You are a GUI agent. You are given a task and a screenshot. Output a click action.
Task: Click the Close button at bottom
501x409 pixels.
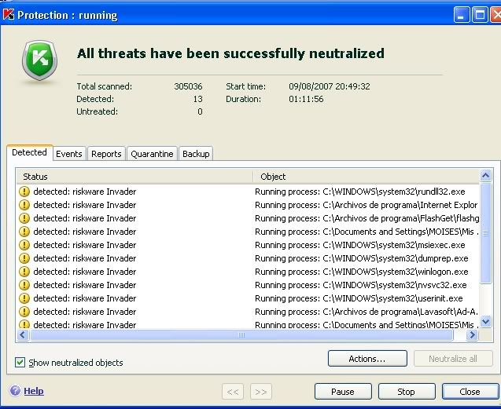click(x=470, y=392)
